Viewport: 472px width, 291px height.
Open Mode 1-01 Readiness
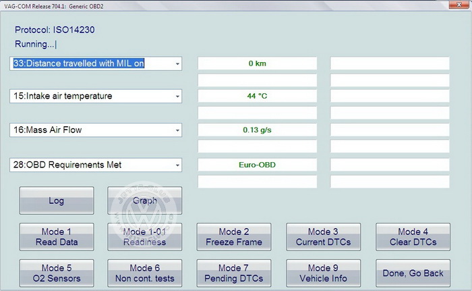145,237
